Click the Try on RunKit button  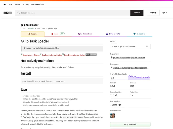[x=130, y=124]
